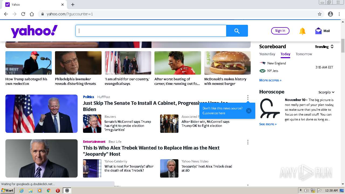Dismiss the 'Don't like this news source' tooltip
345x194 pixels.
pyautogui.click(x=249, y=111)
